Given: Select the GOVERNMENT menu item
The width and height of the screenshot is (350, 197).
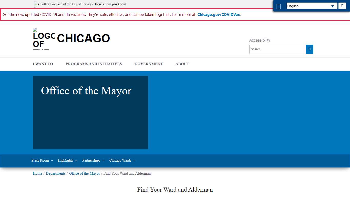Looking at the screenshot, I should (x=149, y=64).
